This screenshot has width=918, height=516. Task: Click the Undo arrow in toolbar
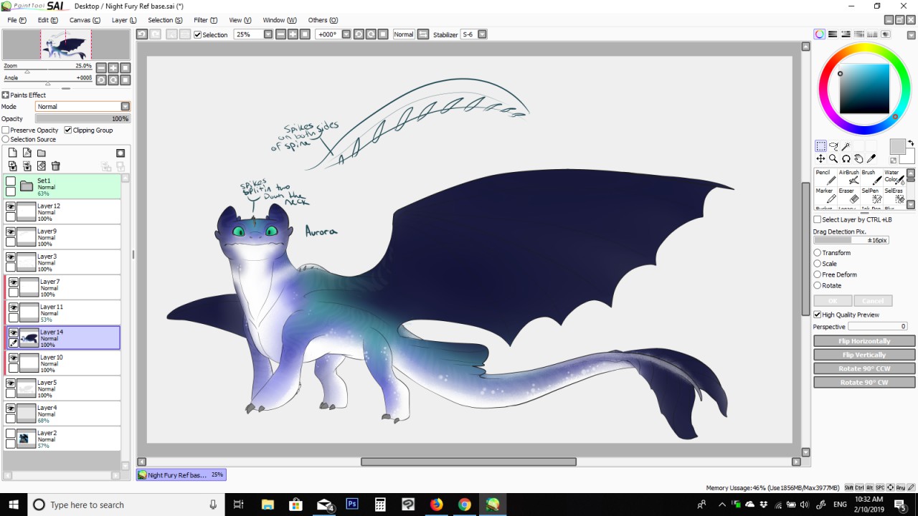click(142, 34)
